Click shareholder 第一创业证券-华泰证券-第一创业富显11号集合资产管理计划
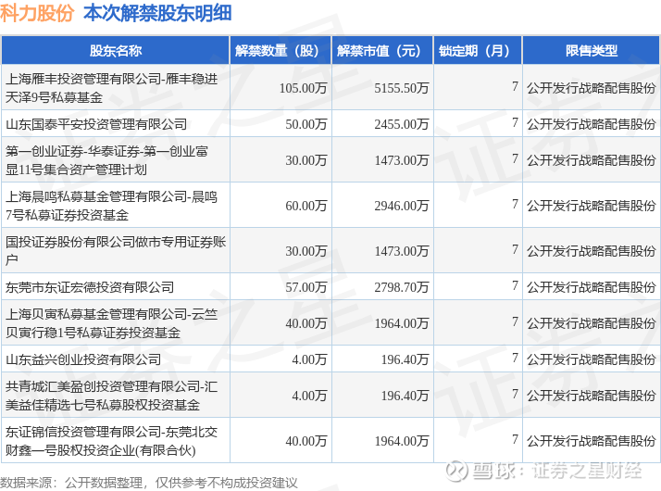Image resolution: width=661 pixels, height=491 pixels. pyautogui.click(x=106, y=160)
